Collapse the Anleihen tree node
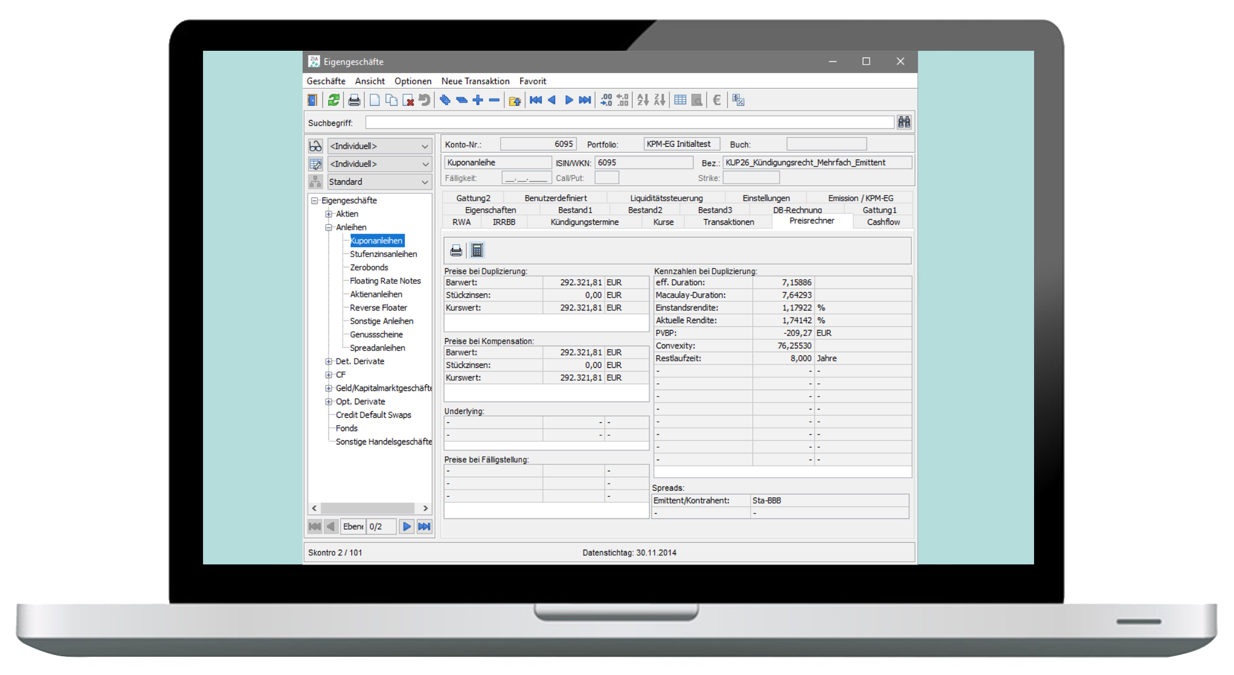This screenshot has width=1234, height=675. tap(329, 227)
